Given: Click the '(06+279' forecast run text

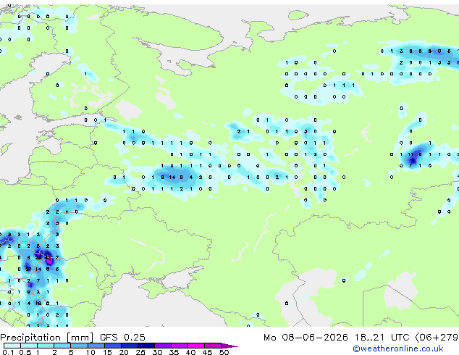Looking at the screenshot, I should pos(437,337).
